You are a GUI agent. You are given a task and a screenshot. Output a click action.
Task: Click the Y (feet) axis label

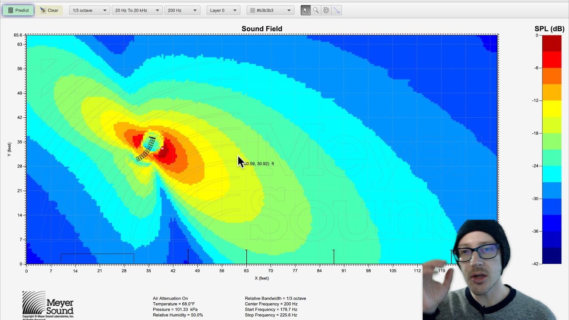[9, 149]
